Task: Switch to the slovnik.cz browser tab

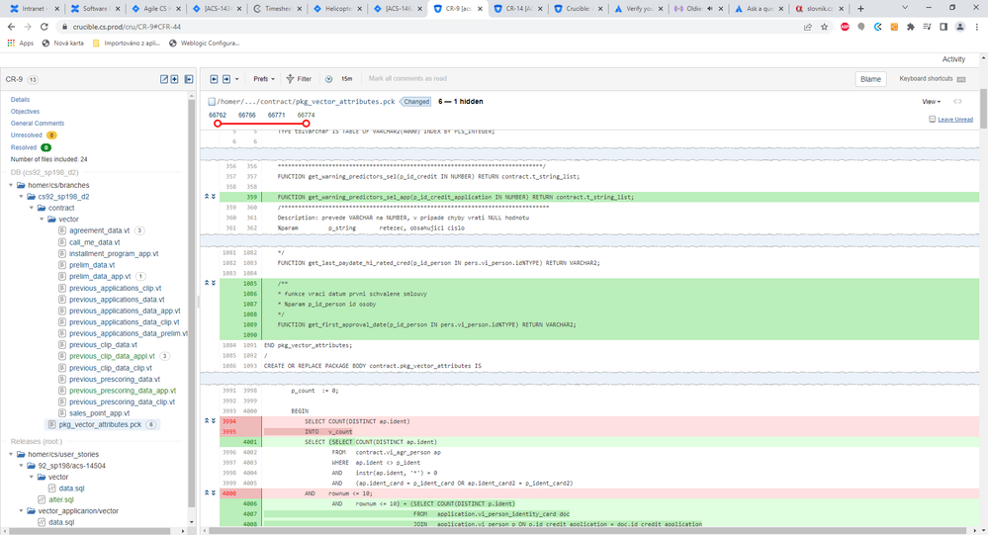Action: [x=819, y=9]
